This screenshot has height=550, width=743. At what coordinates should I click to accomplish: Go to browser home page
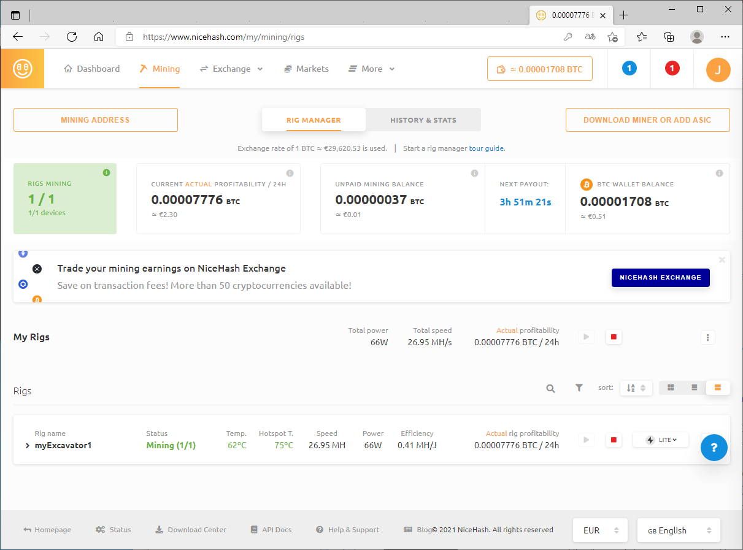(99, 37)
